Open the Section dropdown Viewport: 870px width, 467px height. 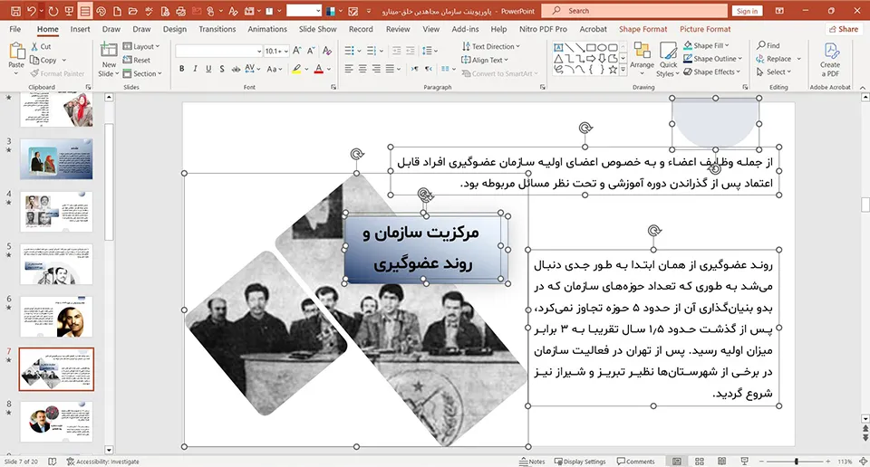click(x=142, y=73)
